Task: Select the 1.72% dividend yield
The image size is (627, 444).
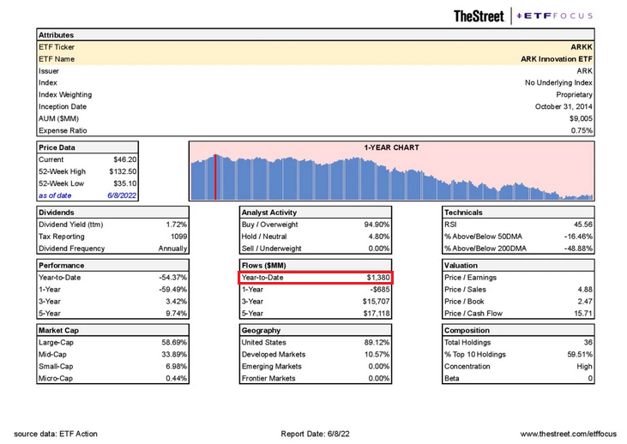Action: tap(177, 225)
